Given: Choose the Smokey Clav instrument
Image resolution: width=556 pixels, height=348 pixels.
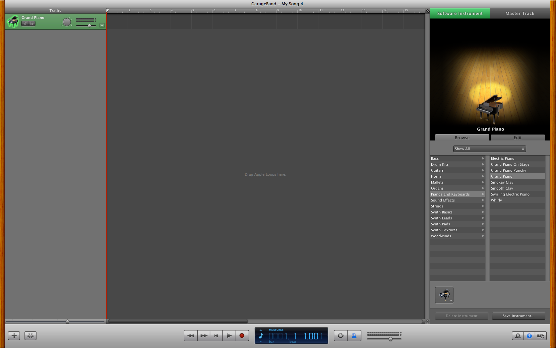Looking at the screenshot, I should [x=518, y=182].
